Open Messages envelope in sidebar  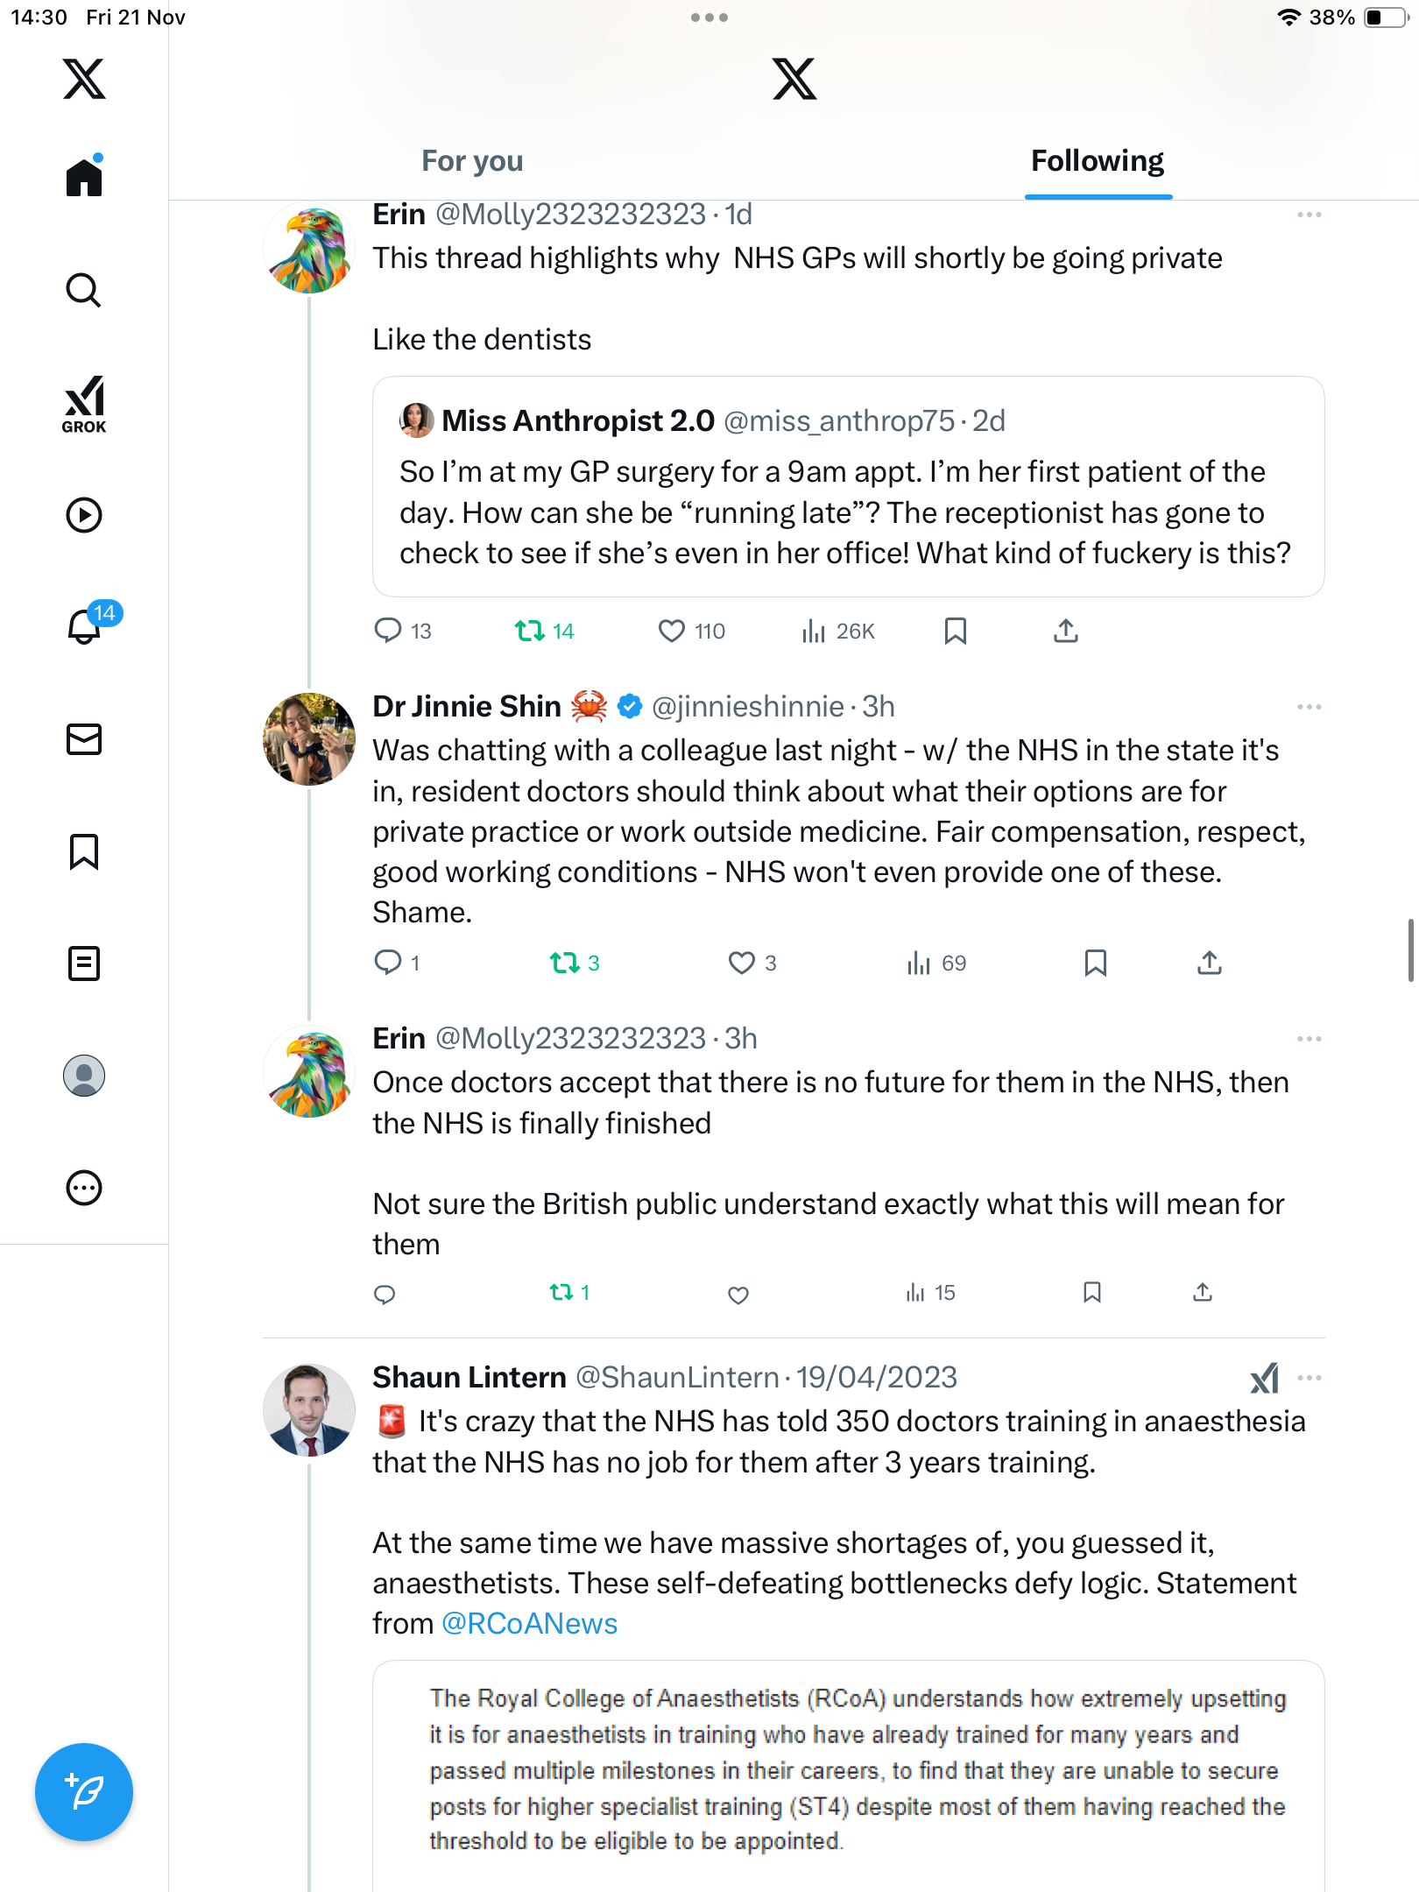click(84, 739)
